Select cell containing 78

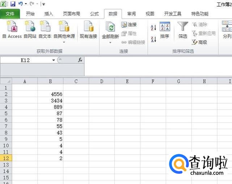50,120
